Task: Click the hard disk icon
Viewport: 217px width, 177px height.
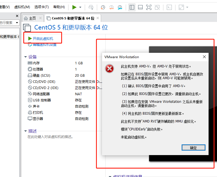Action: [30, 75]
